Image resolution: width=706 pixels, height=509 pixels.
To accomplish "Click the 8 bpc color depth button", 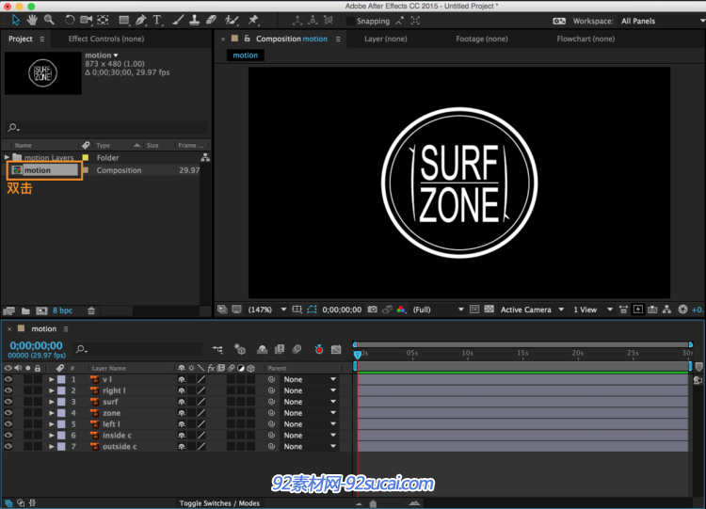I will [62, 310].
